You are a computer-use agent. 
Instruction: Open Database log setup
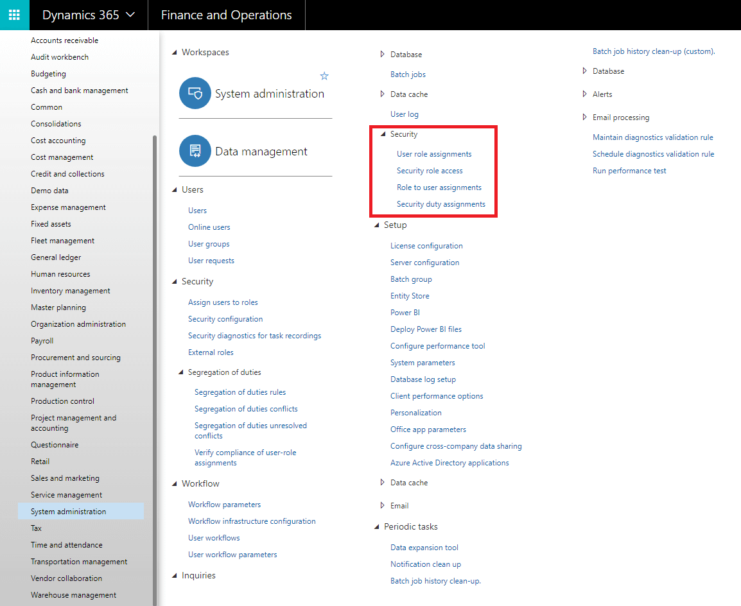pos(423,379)
